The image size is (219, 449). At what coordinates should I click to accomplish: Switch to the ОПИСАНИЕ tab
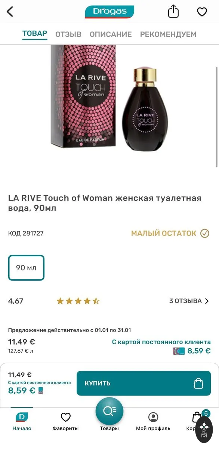111,34
